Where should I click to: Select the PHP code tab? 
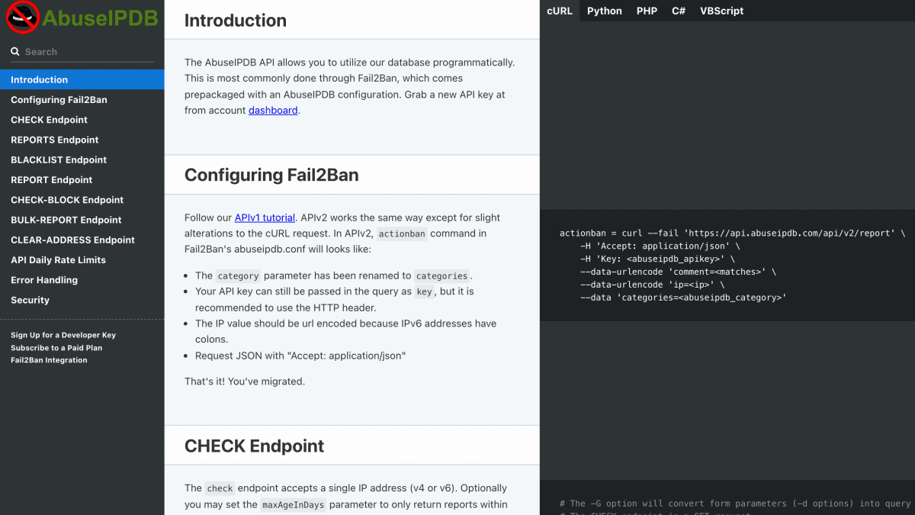coord(647,11)
